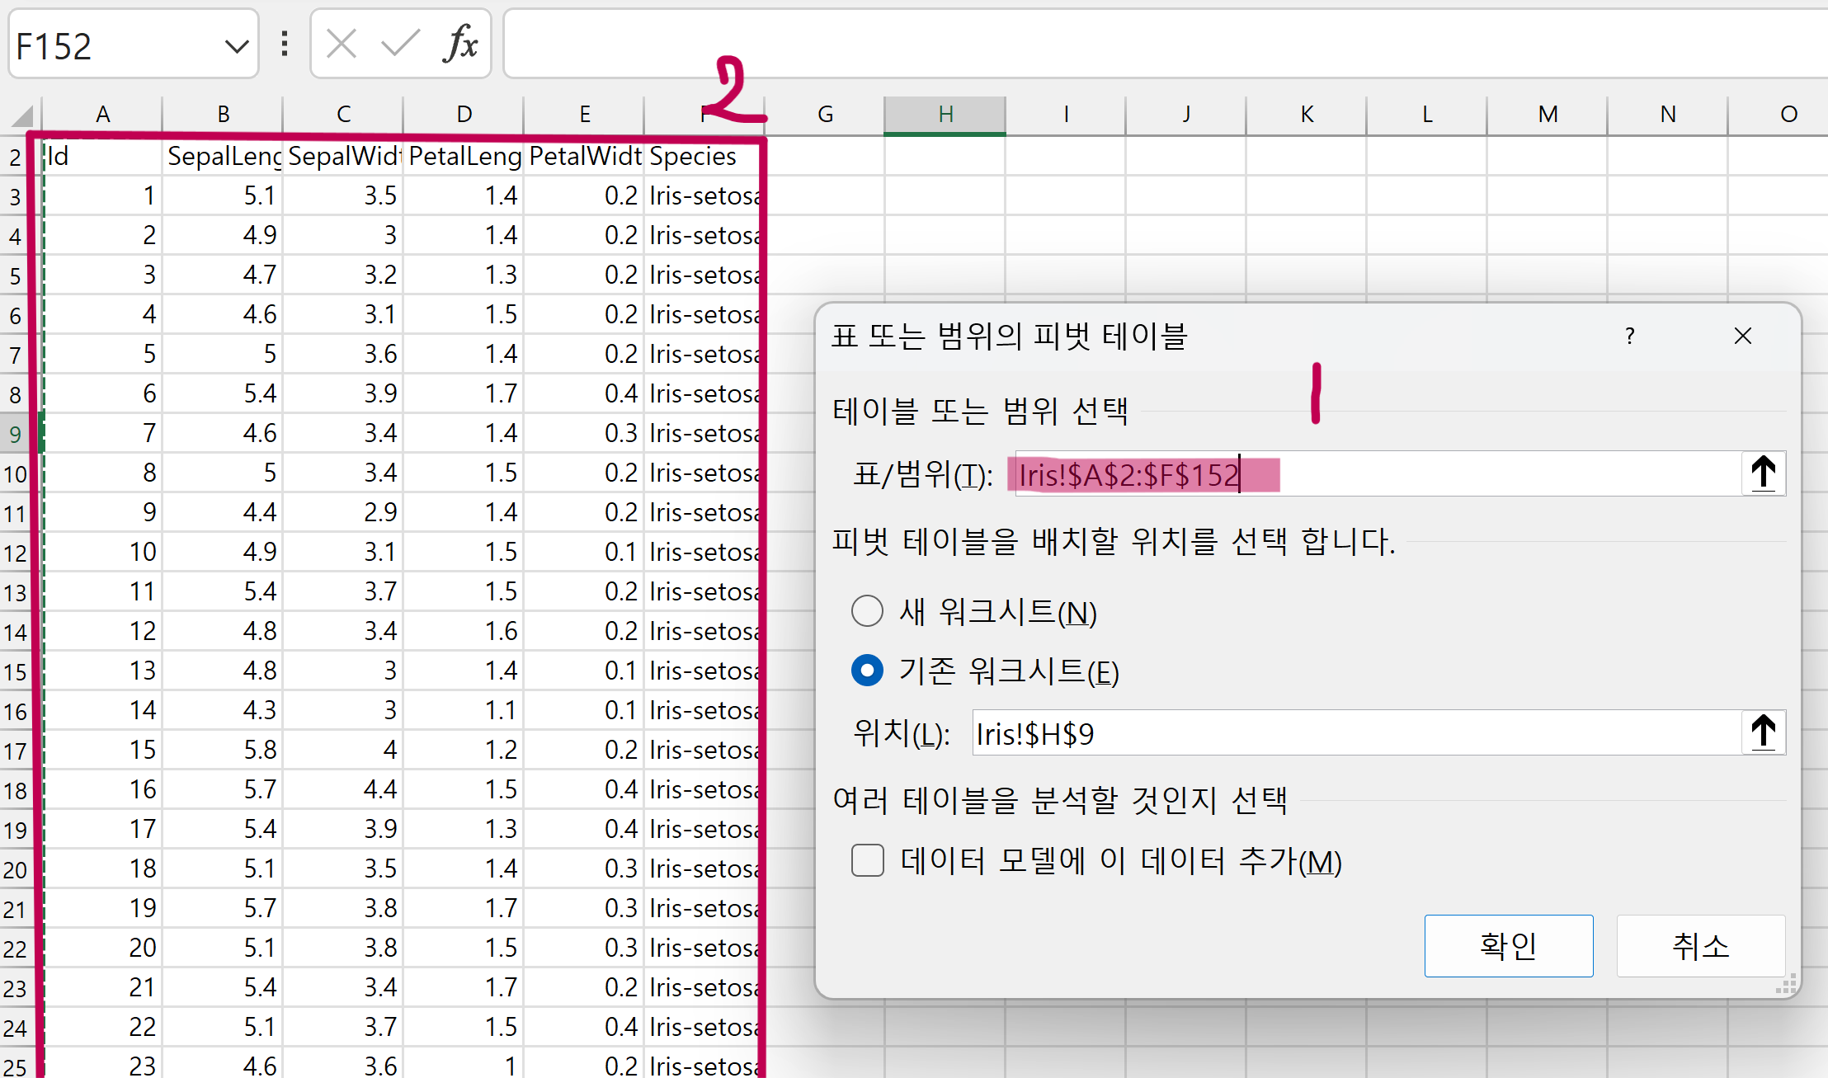The width and height of the screenshot is (1828, 1078).
Task: Select row 2 header
Action: pos(16,157)
